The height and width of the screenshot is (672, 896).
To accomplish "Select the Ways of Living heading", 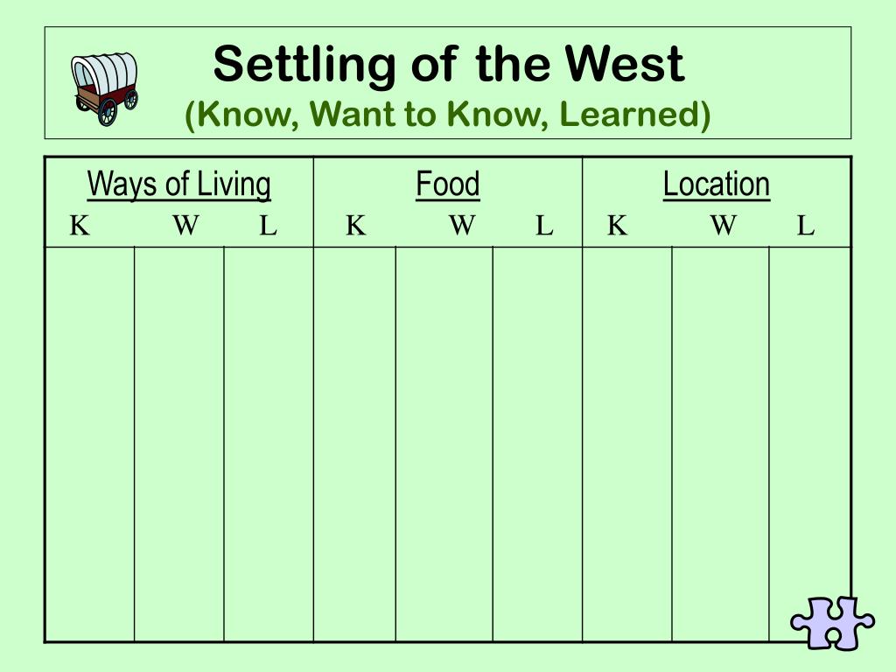I will 178,184.
